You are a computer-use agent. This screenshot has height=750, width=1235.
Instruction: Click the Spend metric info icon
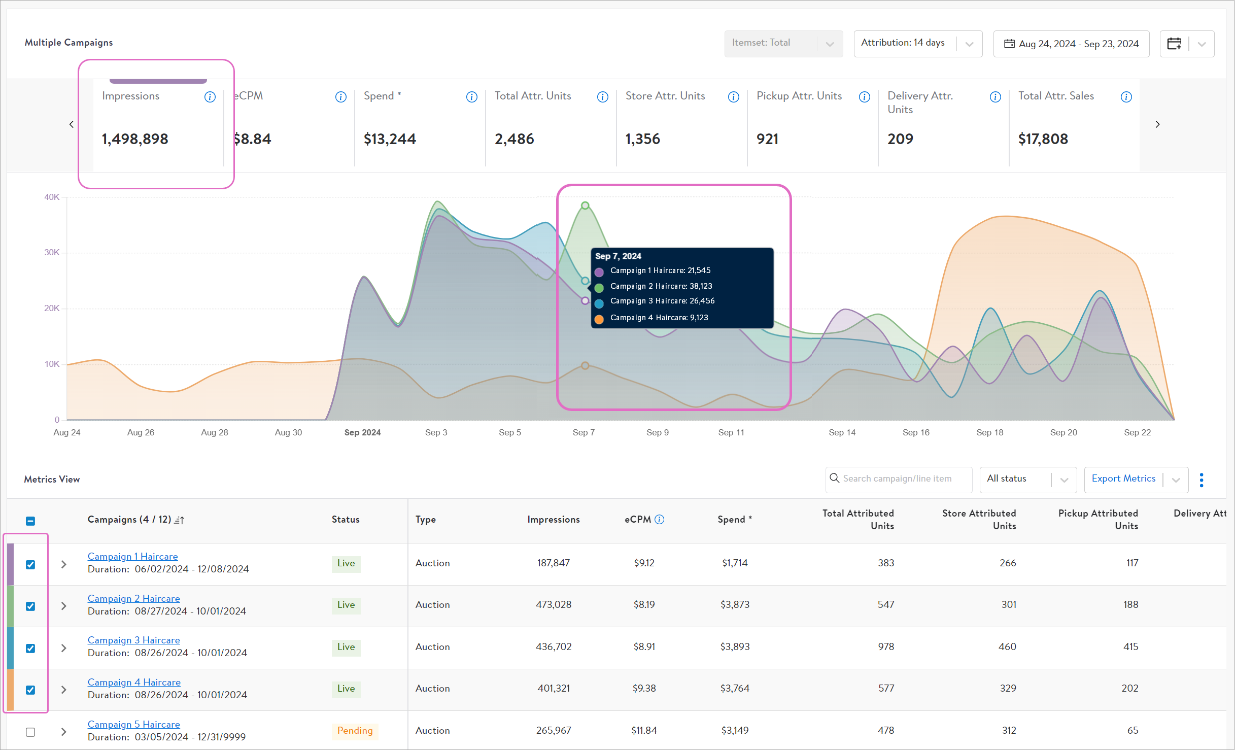click(471, 97)
